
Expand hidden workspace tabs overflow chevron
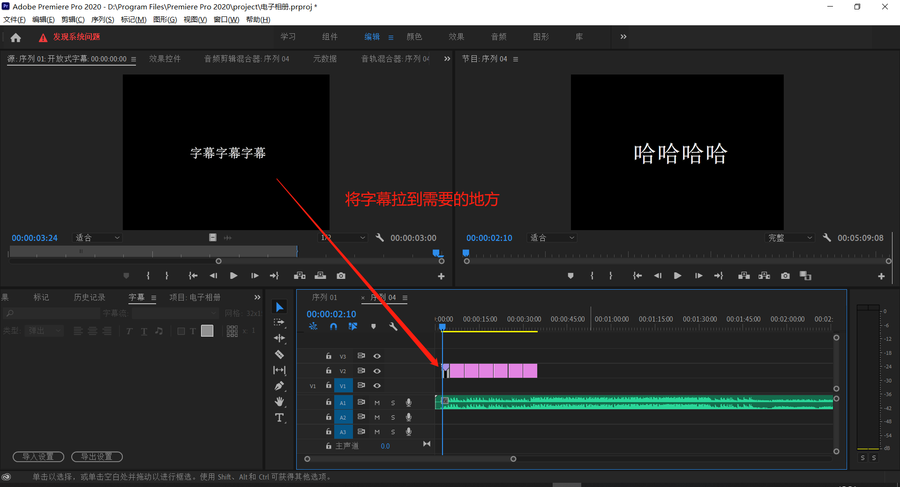pos(623,37)
